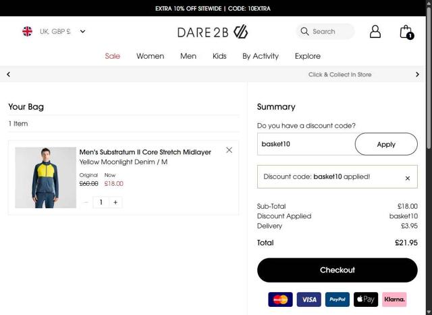Click the Visa payment icon
This screenshot has width=432, height=315.
309,299
